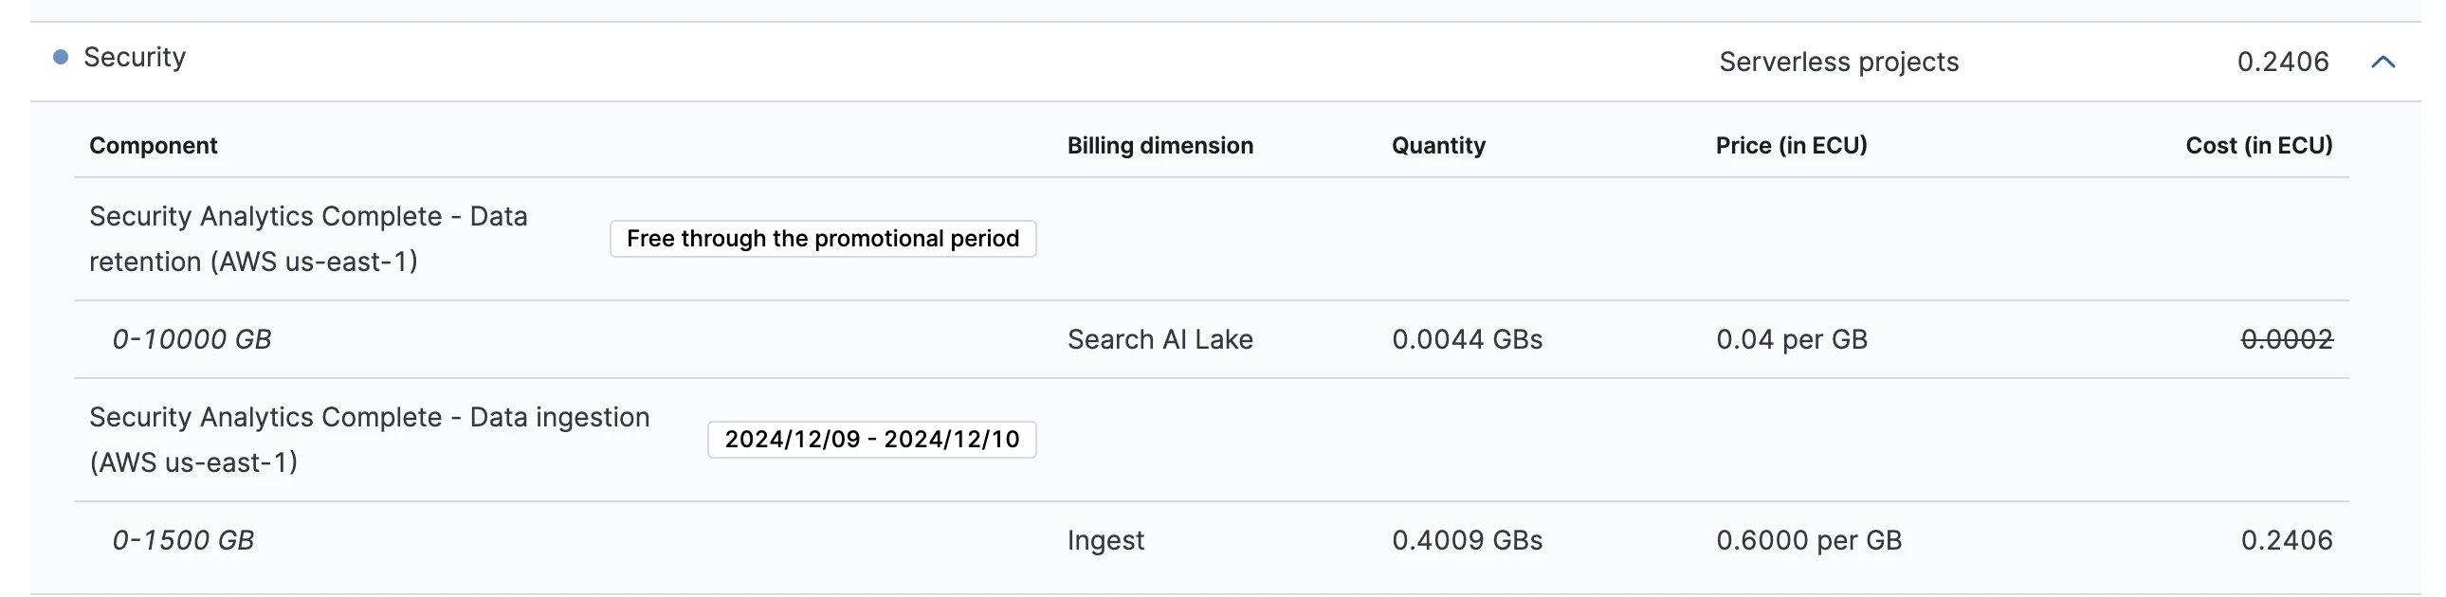
Task: Click the Component column header
Action: click(153, 145)
